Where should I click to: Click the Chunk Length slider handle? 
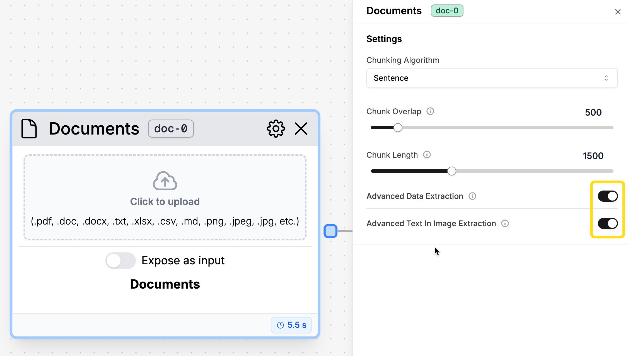coord(452,171)
